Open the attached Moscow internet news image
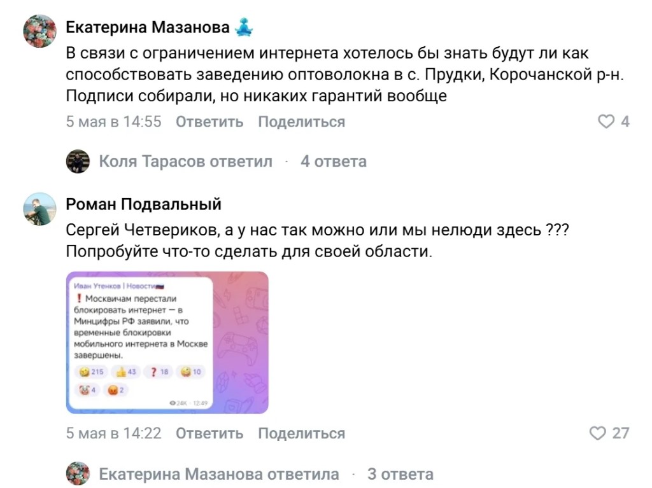The image size is (652, 488). click(167, 342)
